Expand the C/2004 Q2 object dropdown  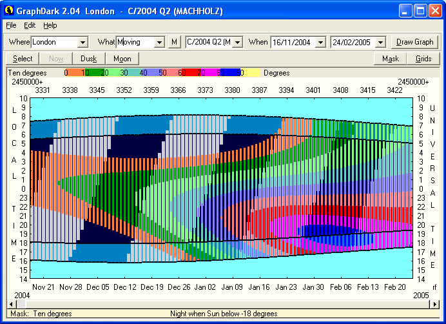pyautogui.click(x=237, y=42)
